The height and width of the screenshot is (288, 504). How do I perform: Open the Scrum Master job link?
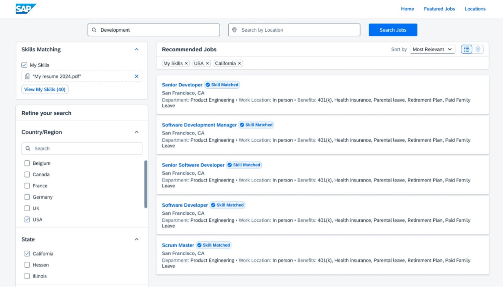pos(179,245)
